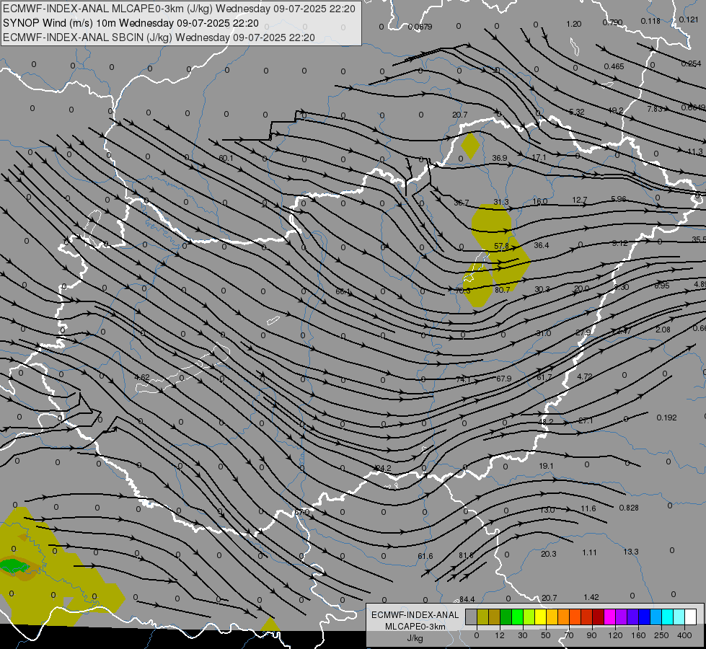Click the map value 0.465

[614, 66]
